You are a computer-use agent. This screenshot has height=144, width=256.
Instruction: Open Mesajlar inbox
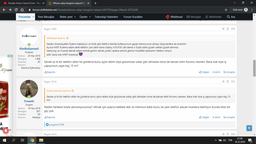(194, 17)
